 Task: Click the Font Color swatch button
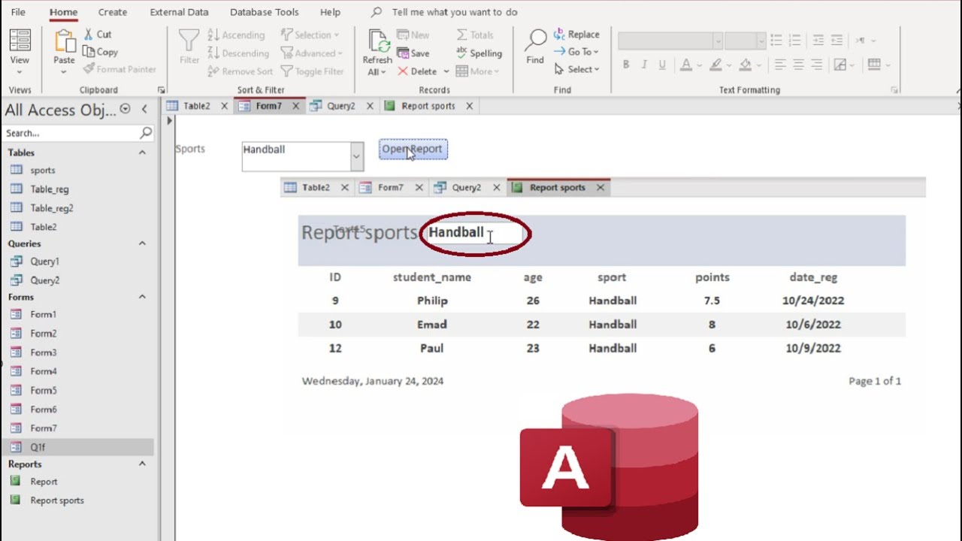pos(685,65)
